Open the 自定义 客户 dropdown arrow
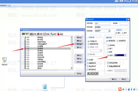Screen dimensions: 138x91 [x=125, y=55]
